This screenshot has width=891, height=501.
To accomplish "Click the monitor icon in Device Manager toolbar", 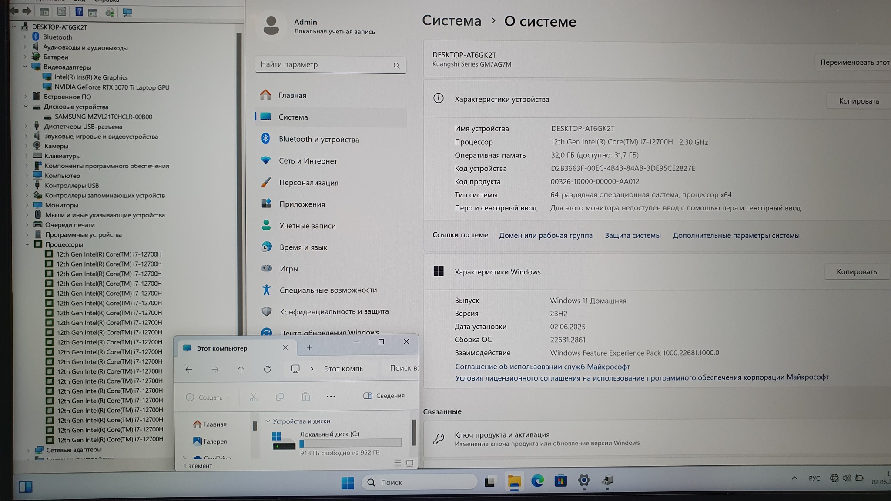I will [127, 12].
